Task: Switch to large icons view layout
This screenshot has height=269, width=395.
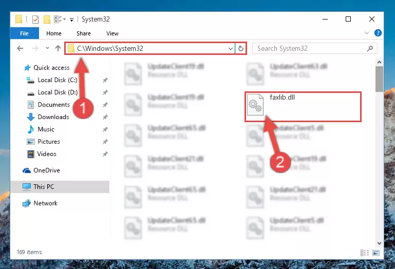Action: pyautogui.click(x=376, y=253)
